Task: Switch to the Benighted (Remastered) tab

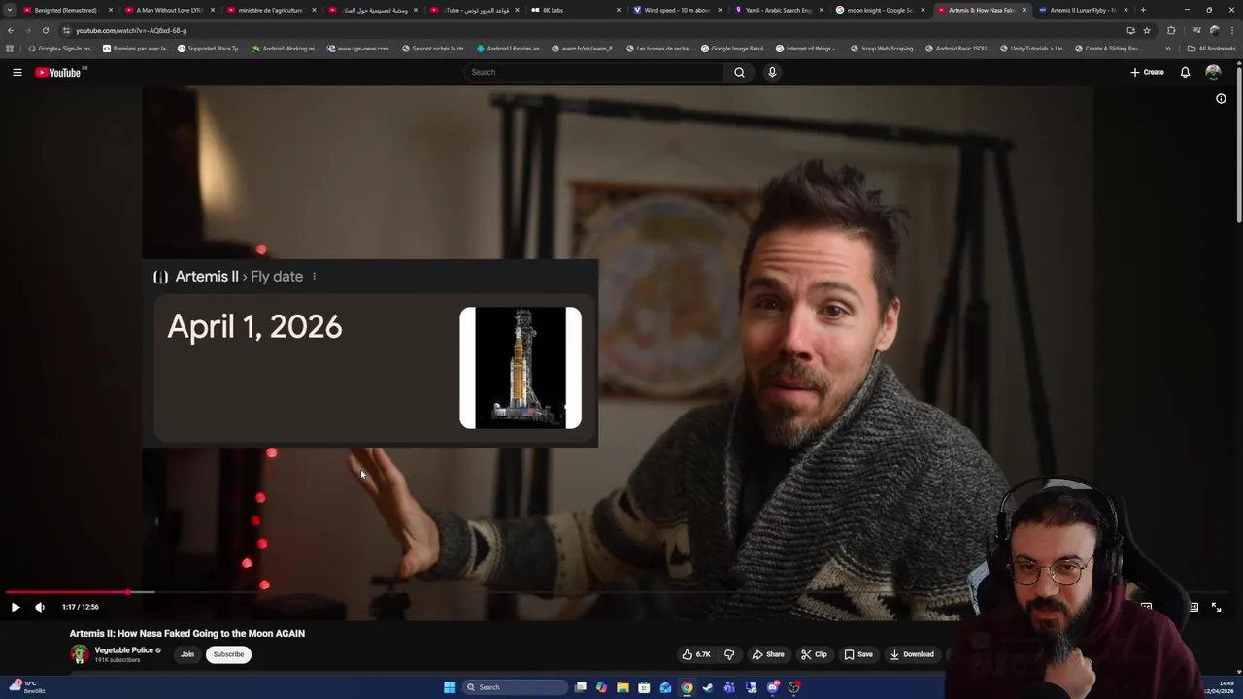Action: click(65, 10)
